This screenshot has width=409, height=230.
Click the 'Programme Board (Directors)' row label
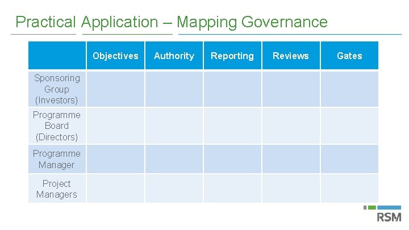(x=57, y=126)
